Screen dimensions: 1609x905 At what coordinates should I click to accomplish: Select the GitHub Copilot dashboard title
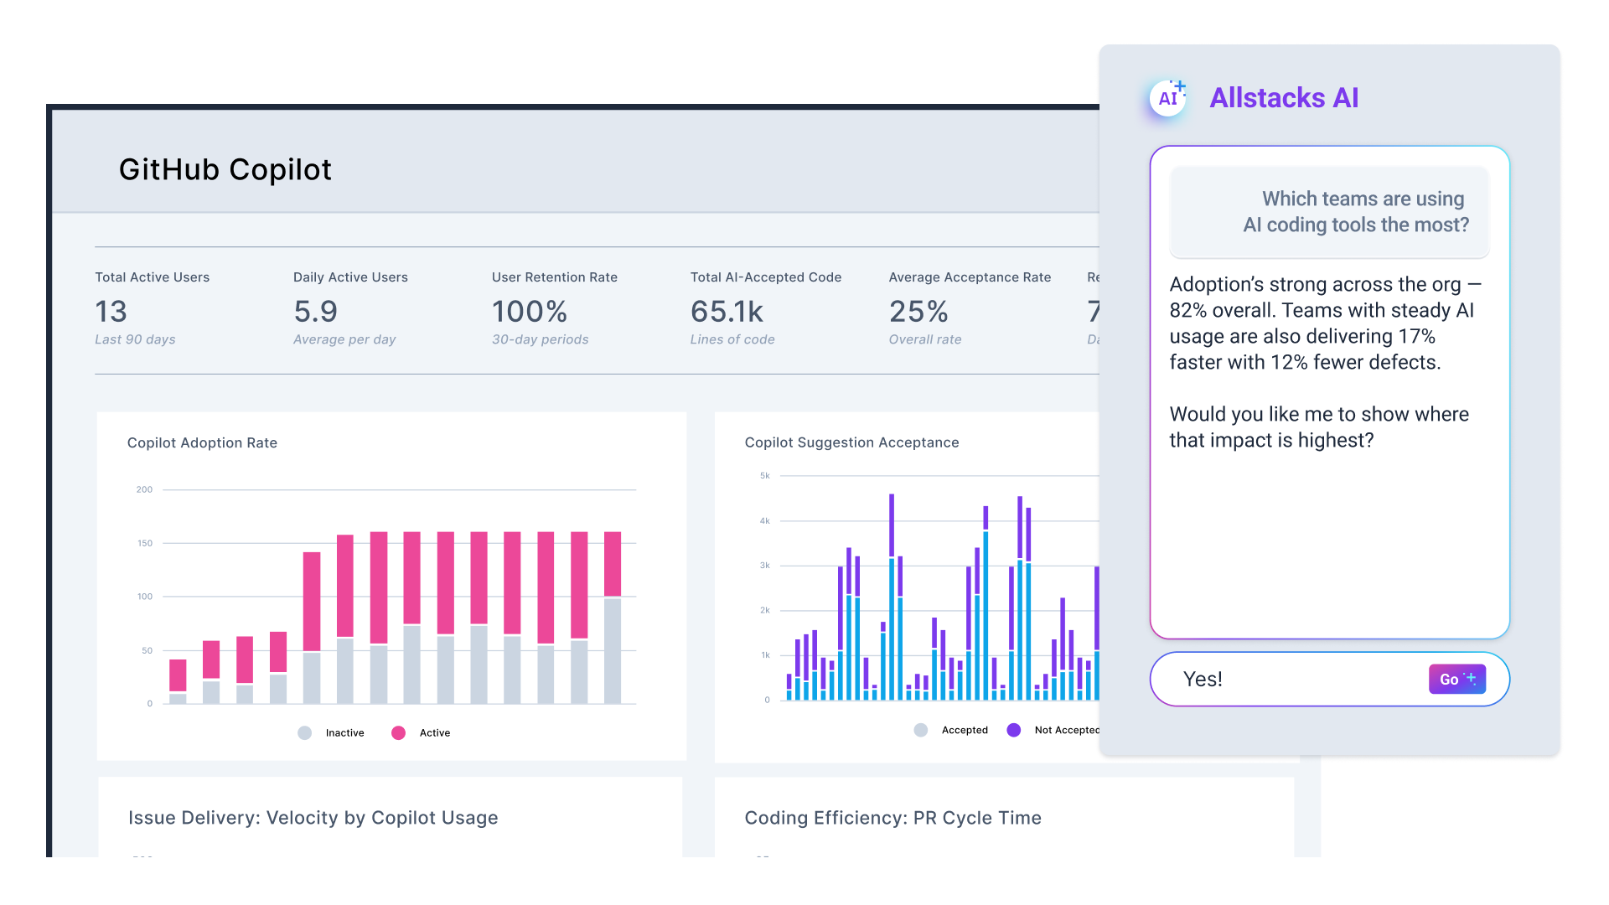coord(226,169)
